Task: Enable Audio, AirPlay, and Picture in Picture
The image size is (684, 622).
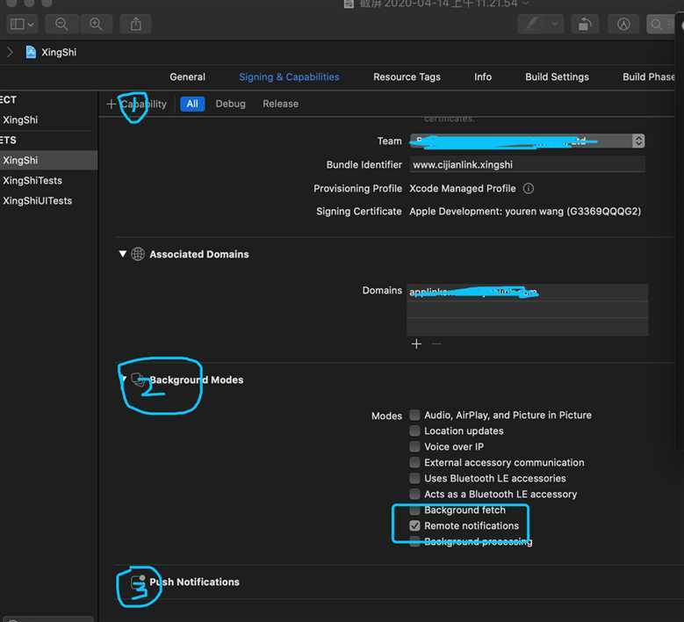Action: click(414, 415)
